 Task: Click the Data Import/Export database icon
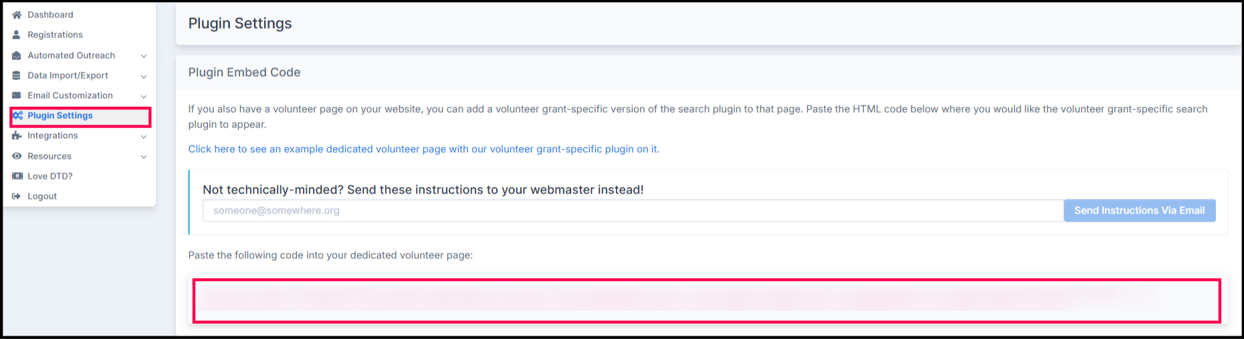[x=17, y=75]
